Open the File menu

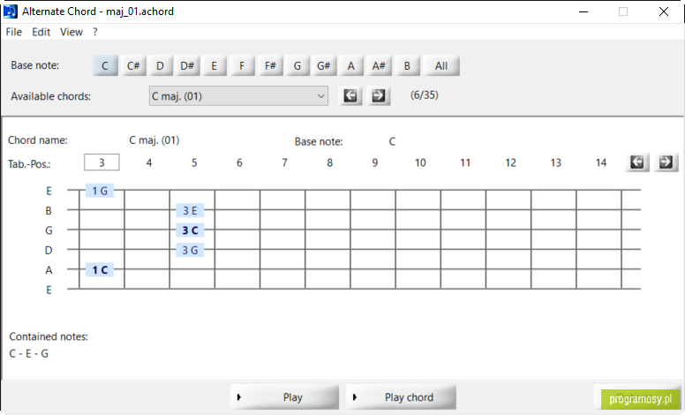click(13, 32)
